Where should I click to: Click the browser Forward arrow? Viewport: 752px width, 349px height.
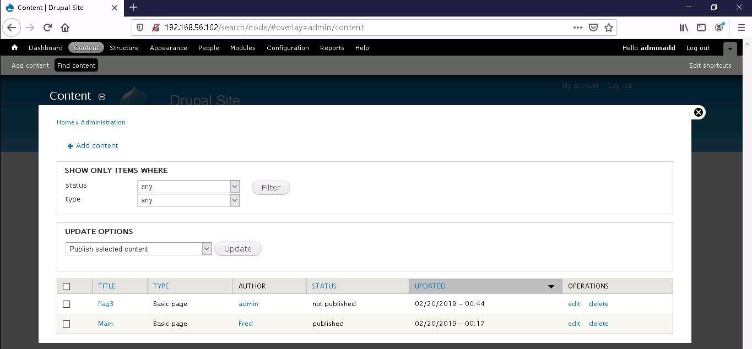pos(30,28)
